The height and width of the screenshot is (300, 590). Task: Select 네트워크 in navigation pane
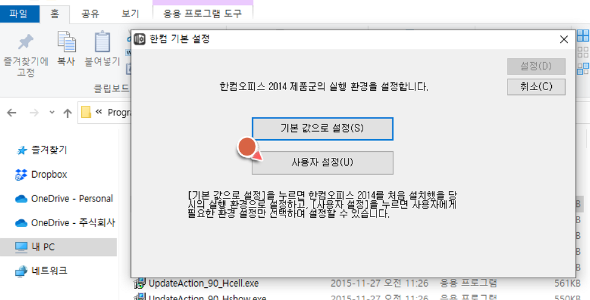point(49,270)
